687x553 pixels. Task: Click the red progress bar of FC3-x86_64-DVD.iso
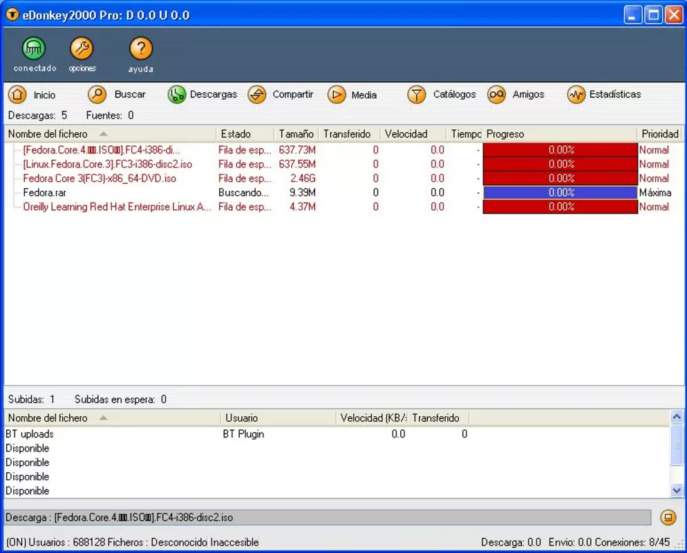(561, 178)
